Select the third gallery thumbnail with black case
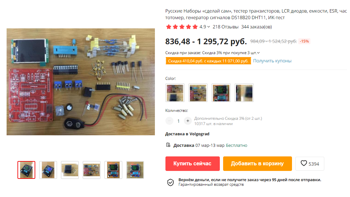This screenshot has height=197, width=350. tap(70, 170)
